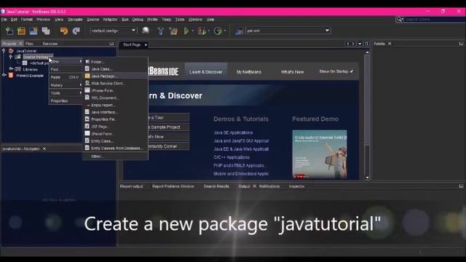Select Other in the New submenu
The height and width of the screenshot is (262, 466).
click(115, 156)
